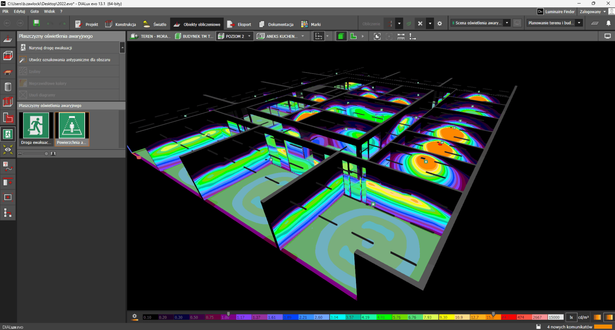Expand the Scena oświetlenia awaryjnego dropdown
Screen dimensions: 615x330
pos(507,23)
